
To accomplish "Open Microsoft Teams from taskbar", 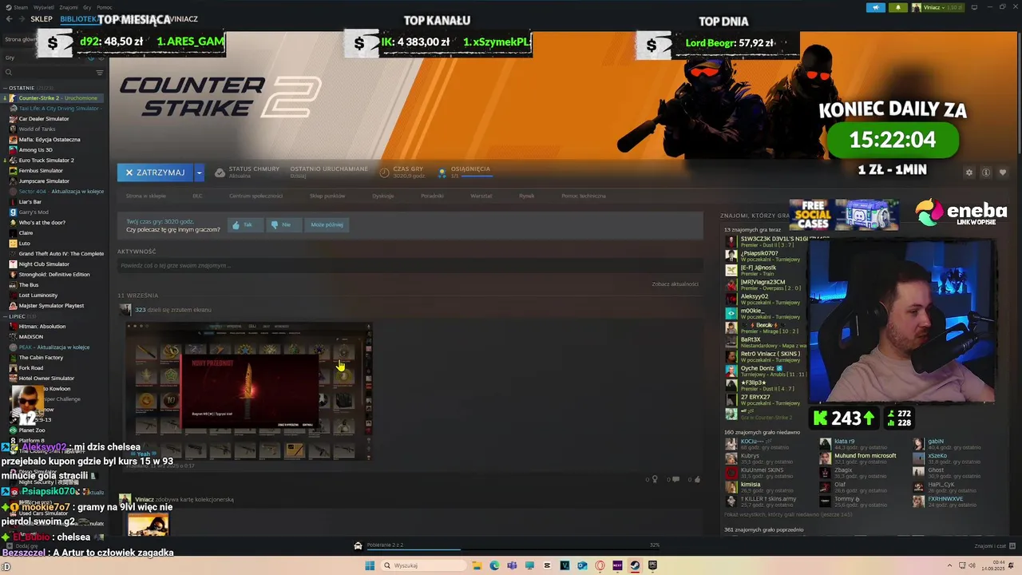I will coord(512,565).
